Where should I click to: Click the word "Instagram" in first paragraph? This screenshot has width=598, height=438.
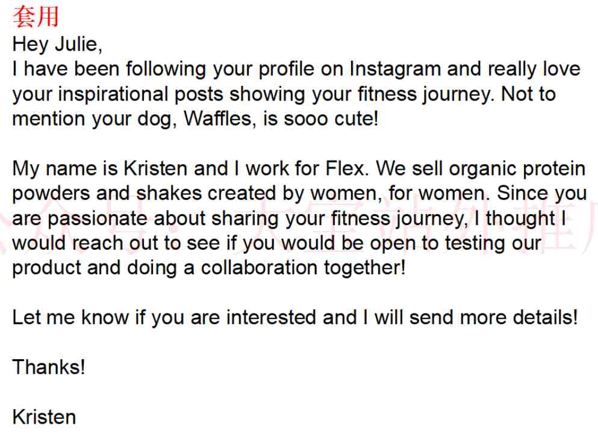coord(395,69)
